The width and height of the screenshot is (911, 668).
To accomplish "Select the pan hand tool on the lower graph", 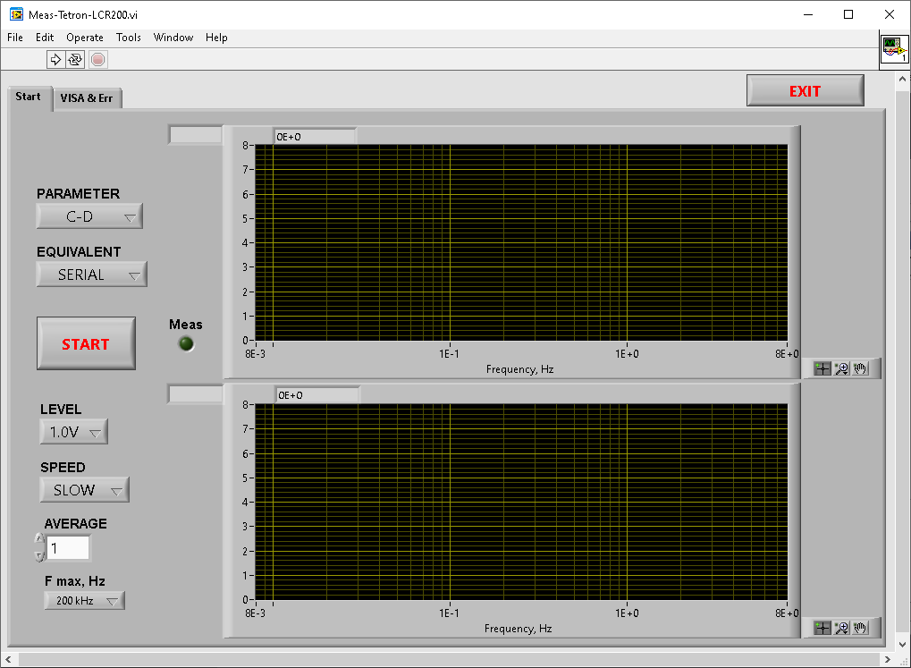I will [860, 628].
